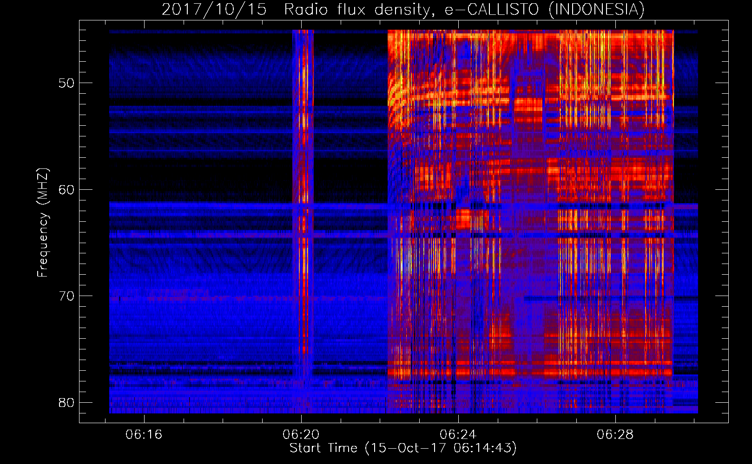Click the 06:24 time tick label
Viewport: 752px width, 464px height.
(458, 435)
